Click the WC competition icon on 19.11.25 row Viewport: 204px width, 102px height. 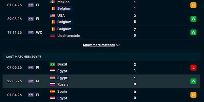pos(31,32)
